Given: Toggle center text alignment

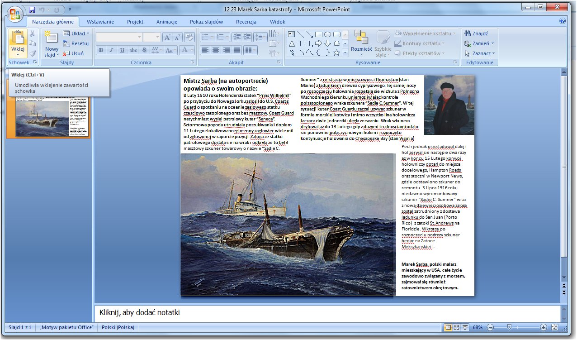Looking at the screenshot, I should (x=216, y=50).
